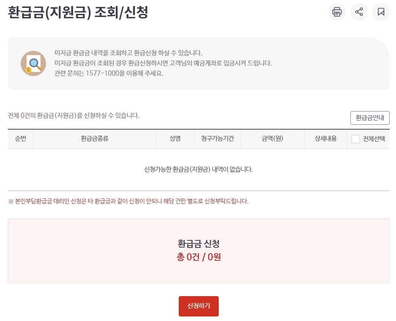Select the 순번 column header
This screenshot has width=396, height=321.
[x=21, y=139]
